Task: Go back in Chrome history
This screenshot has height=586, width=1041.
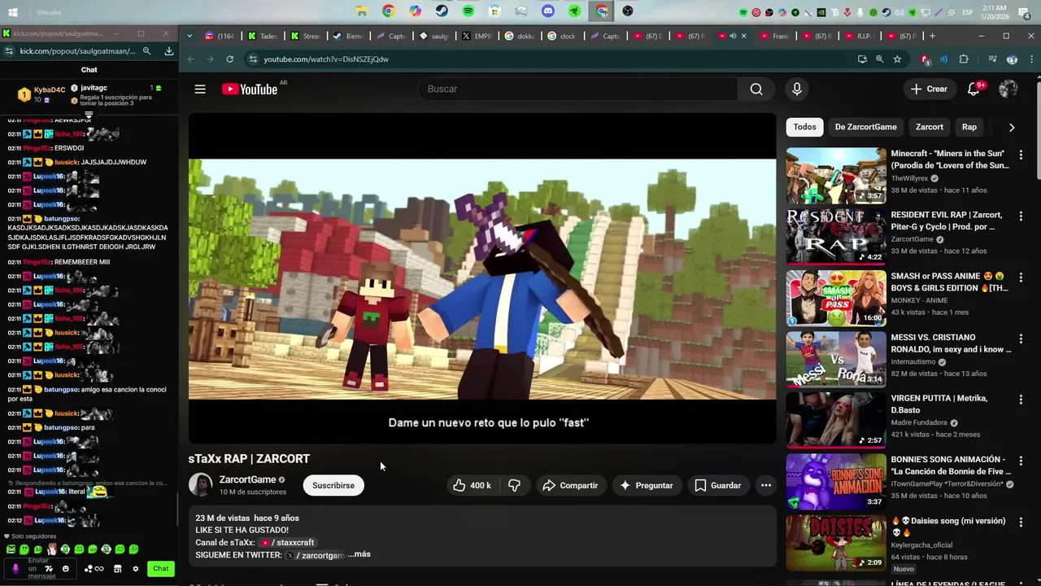Action: pyautogui.click(x=191, y=59)
